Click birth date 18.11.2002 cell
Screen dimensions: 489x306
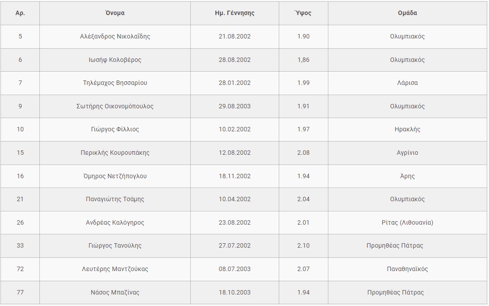tap(235, 176)
